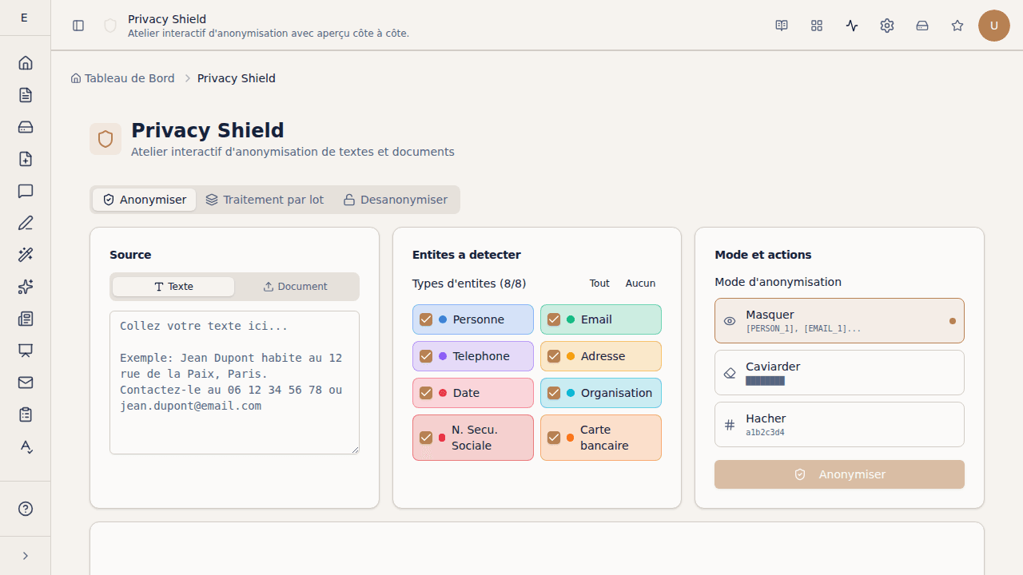Click the Aucun deselect all button
Viewport: 1023px width, 575px height.
(x=640, y=284)
